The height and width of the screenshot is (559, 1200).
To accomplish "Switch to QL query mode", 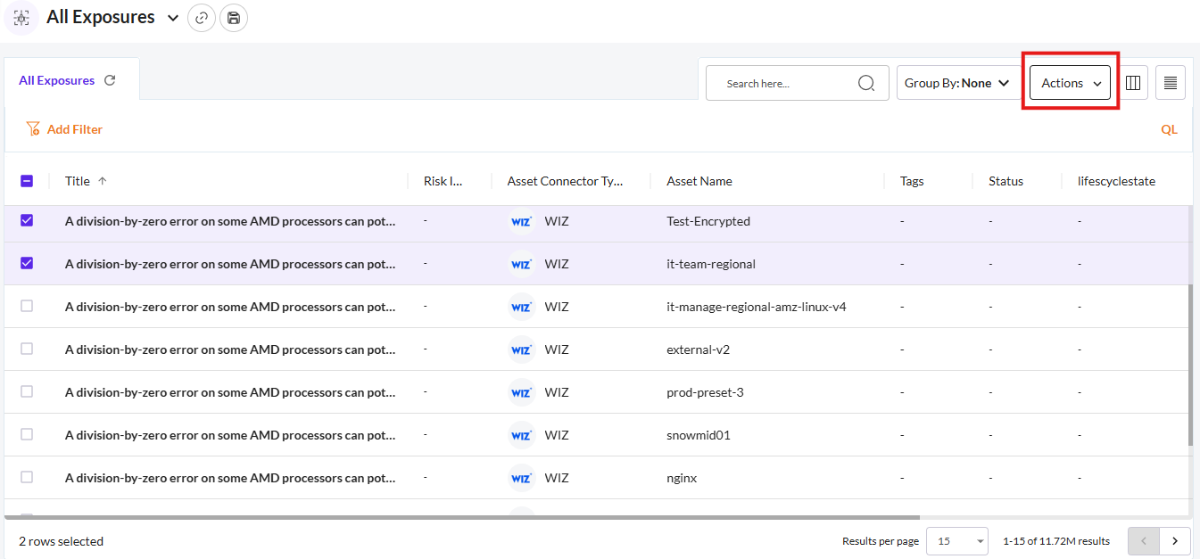I will coord(1169,129).
